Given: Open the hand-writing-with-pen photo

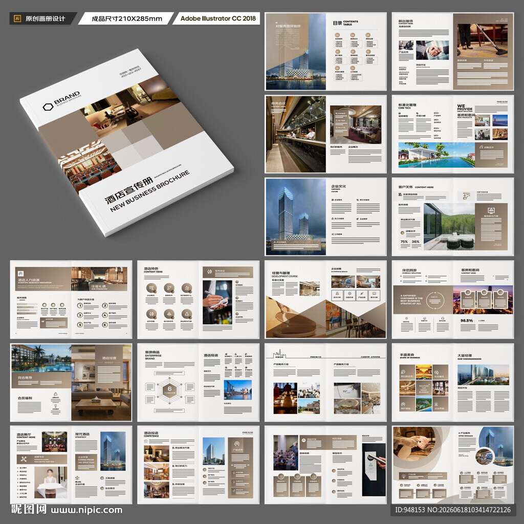Looking at the screenshot, I should coord(217,302).
